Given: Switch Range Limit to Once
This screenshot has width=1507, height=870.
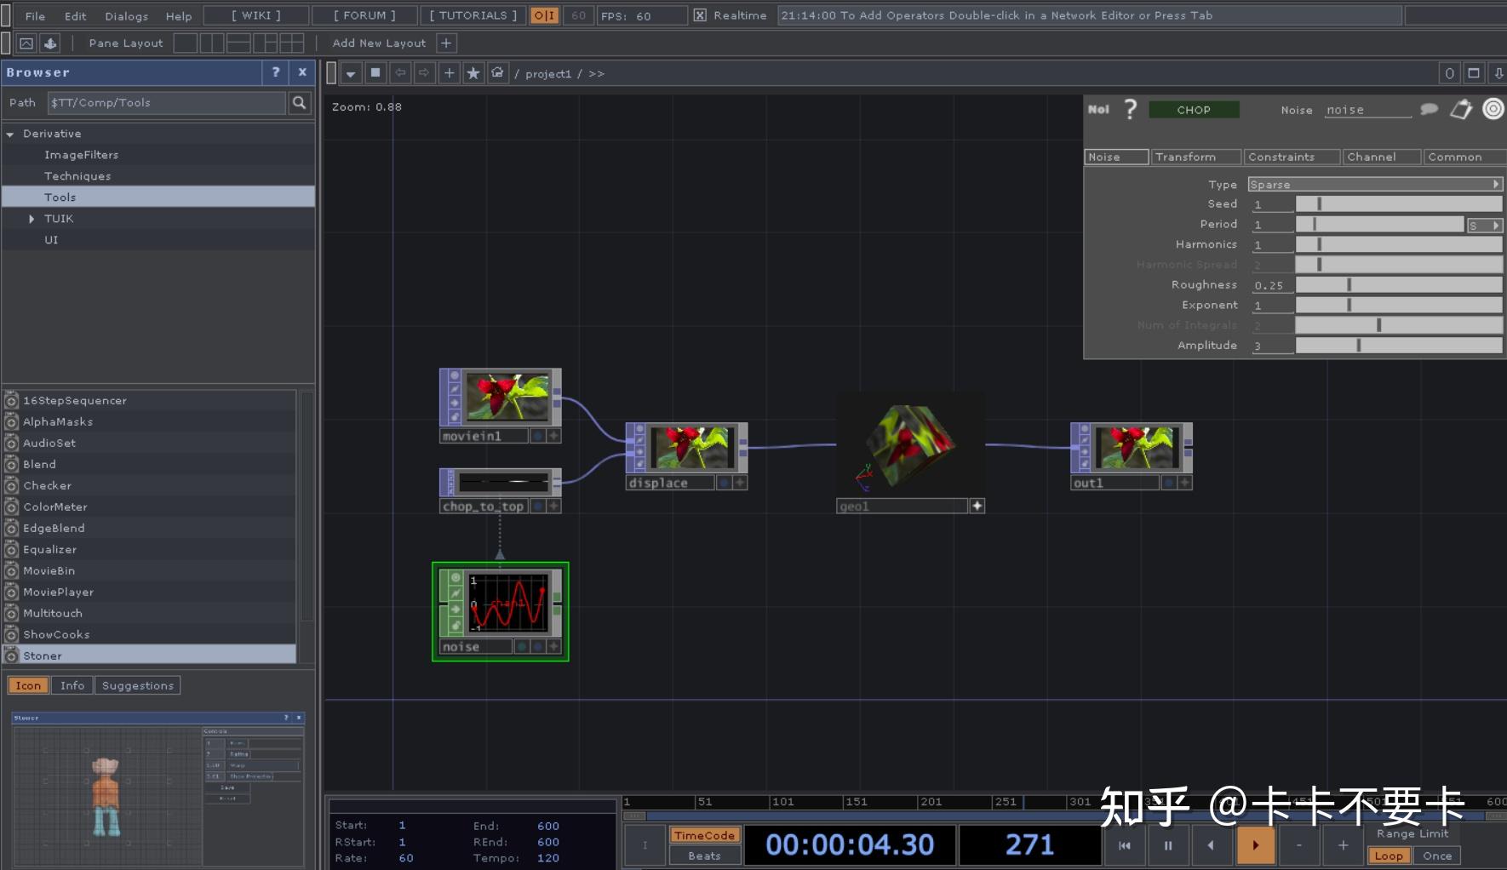Looking at the screenshot, I should (1437, 856).
